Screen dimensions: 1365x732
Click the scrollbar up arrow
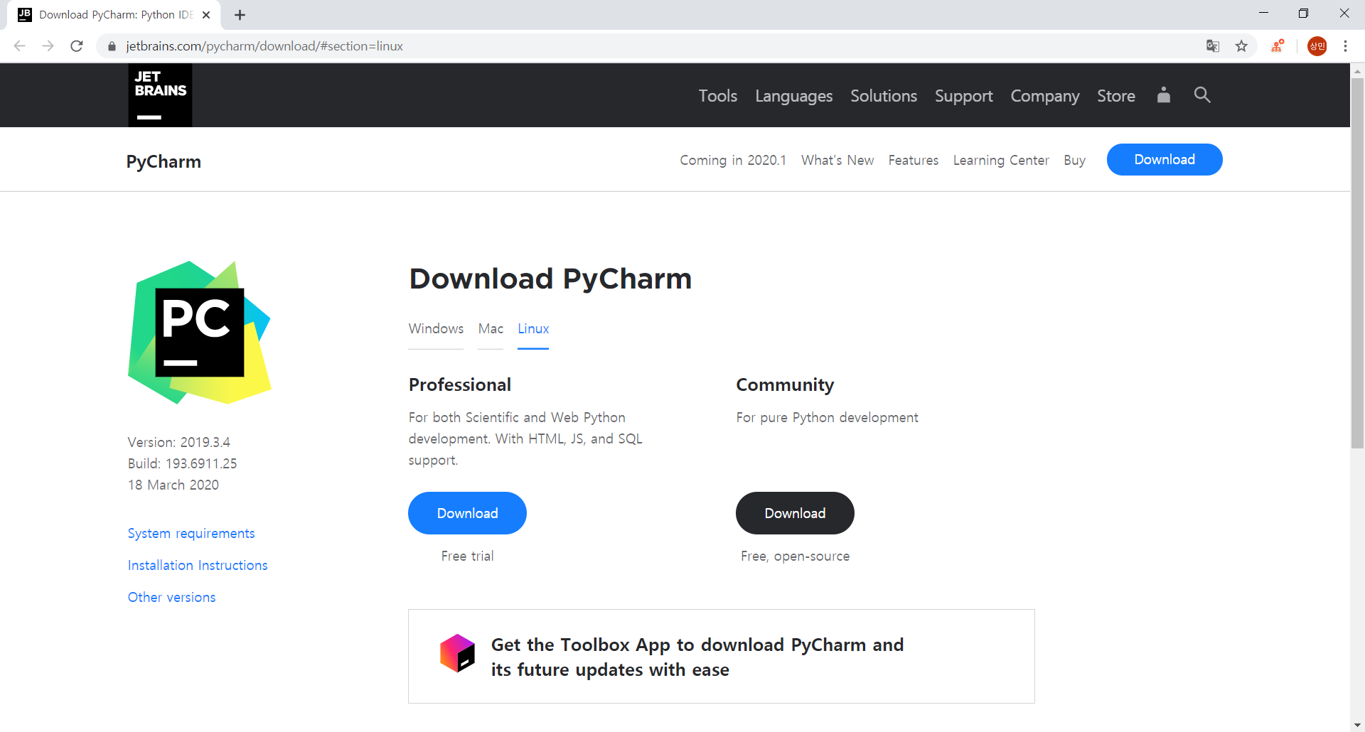pyautogui.click(x=1357, y=70)
